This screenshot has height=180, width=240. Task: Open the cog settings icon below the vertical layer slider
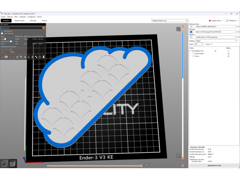tap(183, 166)
